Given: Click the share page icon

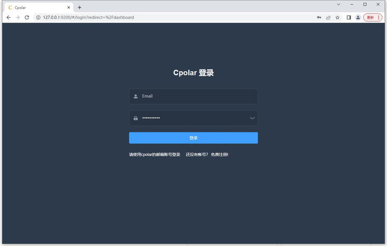Looking at the screenshot, I should coord(328,18).
